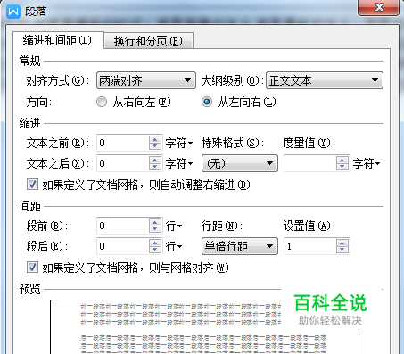Decrease the 度量值 value

pos(342,167)
